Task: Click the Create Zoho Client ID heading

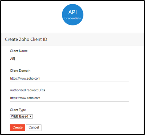Action: coord(26,39)
